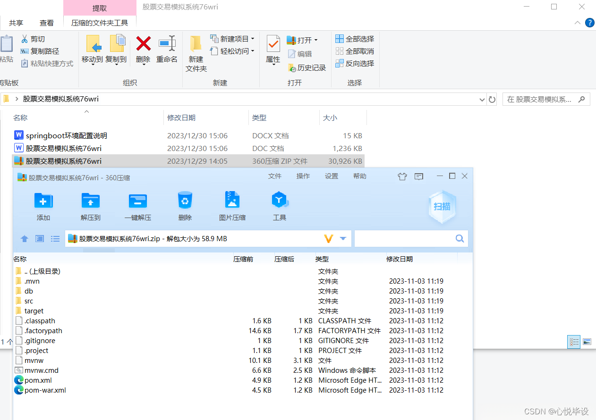596x420 pixels.
Task: Click the Explorer search box
Action: coord(546,100)
